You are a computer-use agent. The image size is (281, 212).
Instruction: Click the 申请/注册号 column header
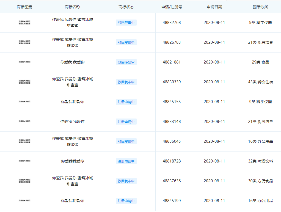(x=172, y=7)
